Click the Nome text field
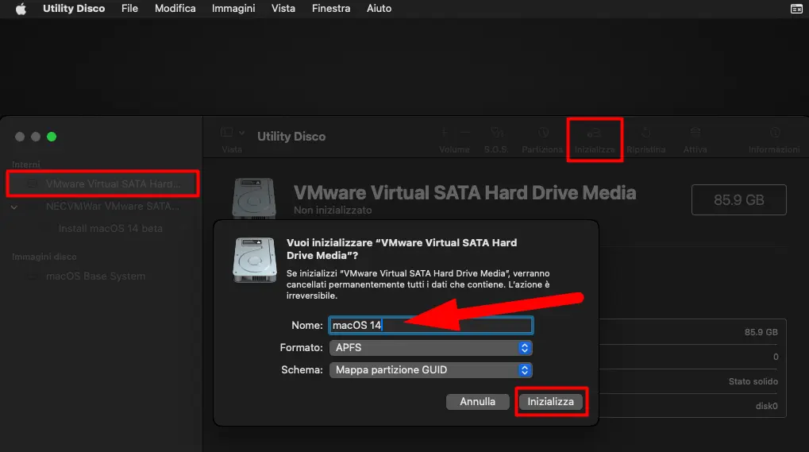This screenshot has height=452, width=809. 431,325
